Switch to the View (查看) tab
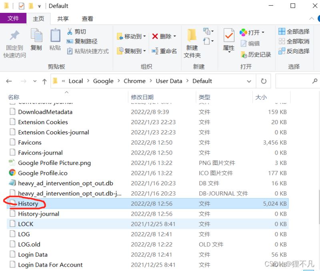The image size is (320, 271). pyautogui.click(x=87, y=19)
